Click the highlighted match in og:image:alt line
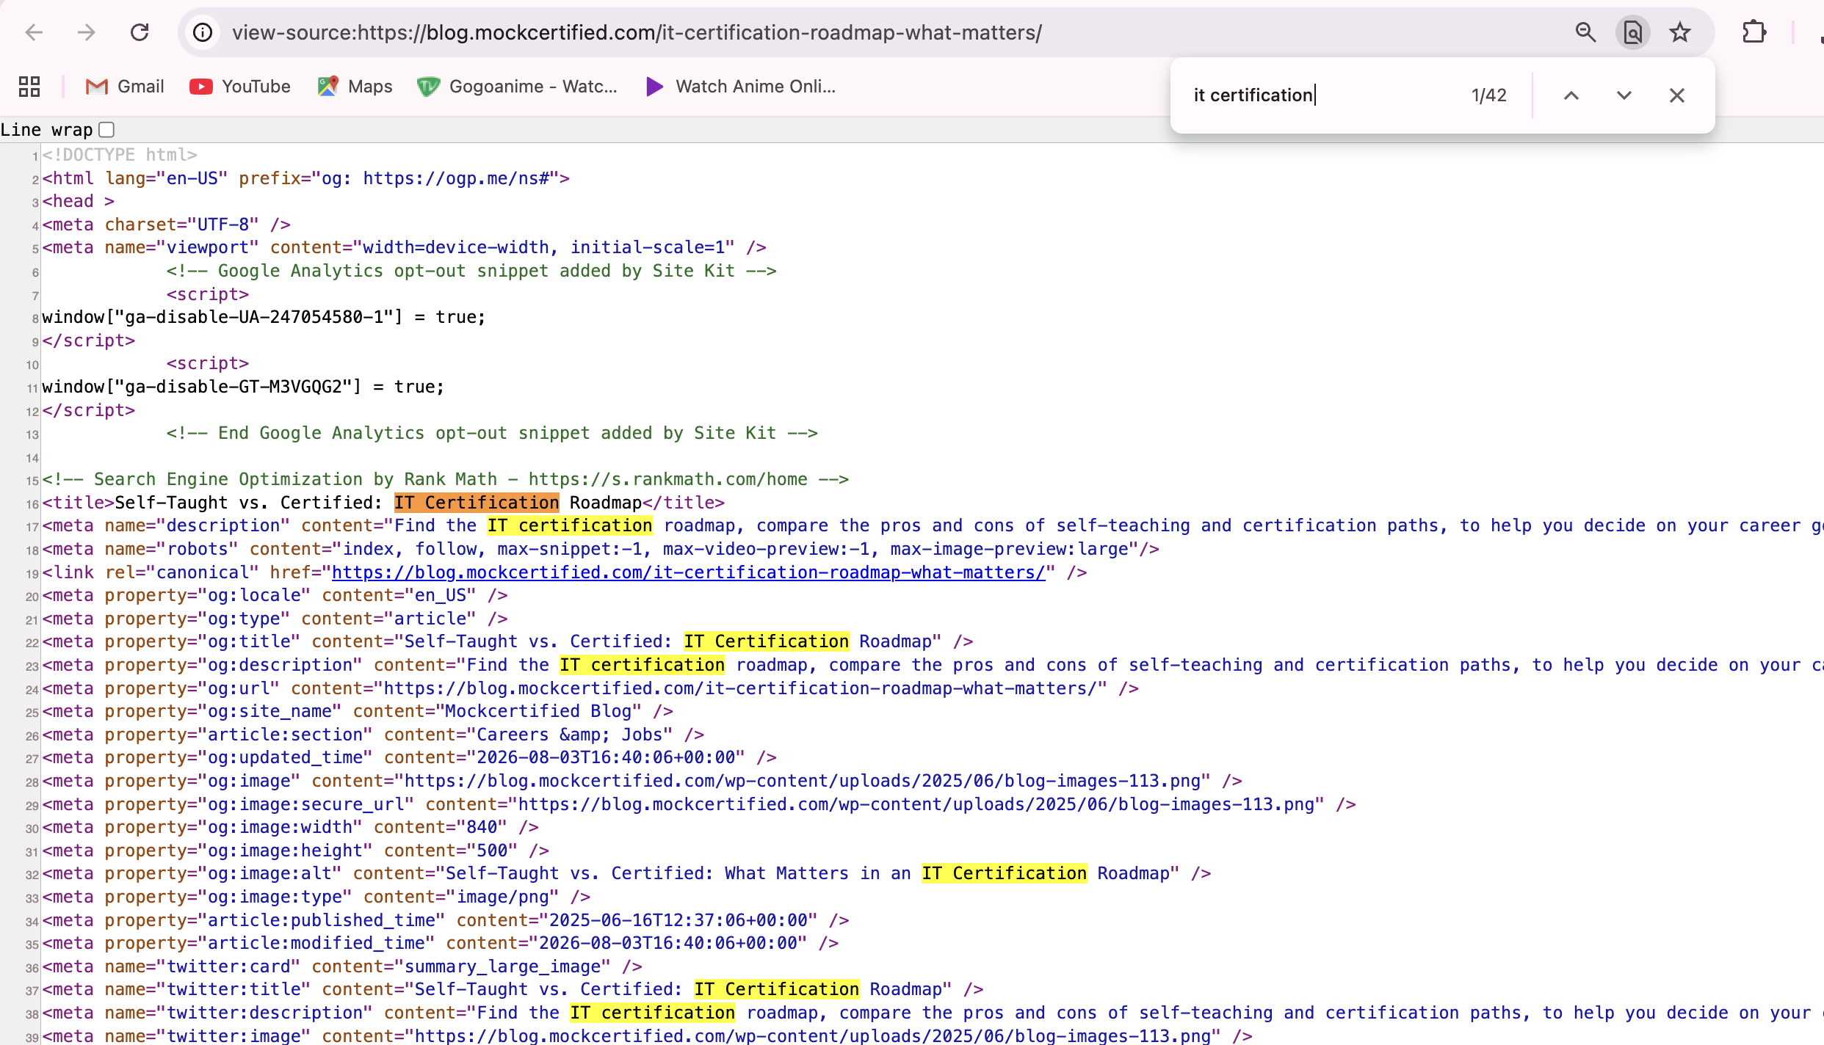The width and height of the screenshot is (1824, 1045). pos(1005,873)
